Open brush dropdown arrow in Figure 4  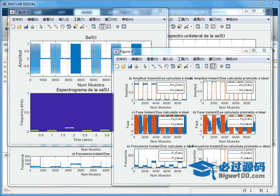191,67
